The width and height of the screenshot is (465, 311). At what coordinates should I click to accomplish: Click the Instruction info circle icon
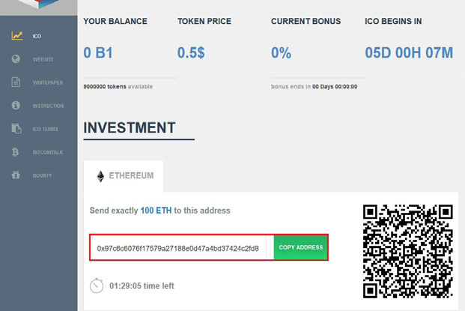click(x=16, y=106)
